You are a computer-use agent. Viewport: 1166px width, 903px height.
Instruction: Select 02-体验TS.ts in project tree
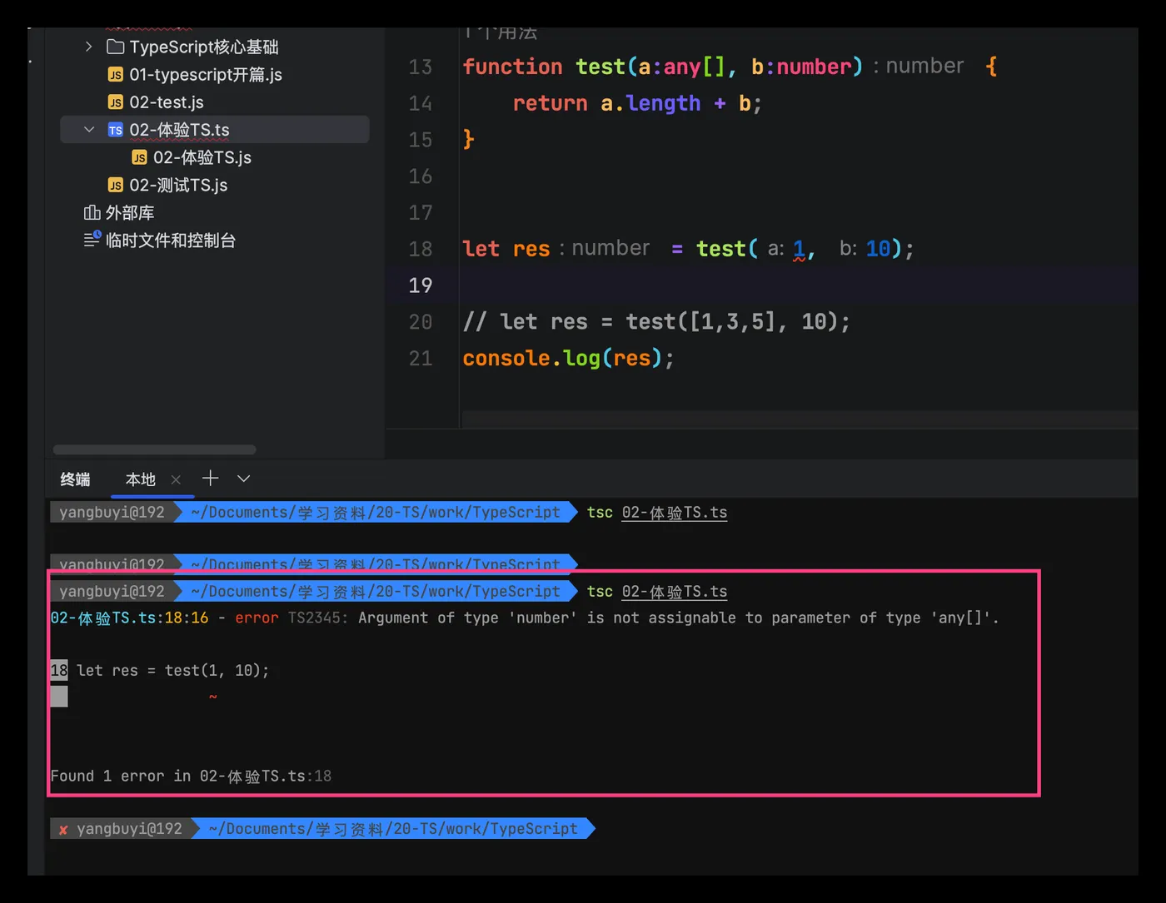coord(215,130)
